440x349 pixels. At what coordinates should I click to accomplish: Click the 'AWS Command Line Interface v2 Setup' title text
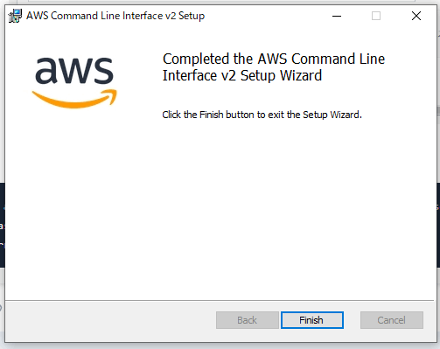click(x=115, y=16)
